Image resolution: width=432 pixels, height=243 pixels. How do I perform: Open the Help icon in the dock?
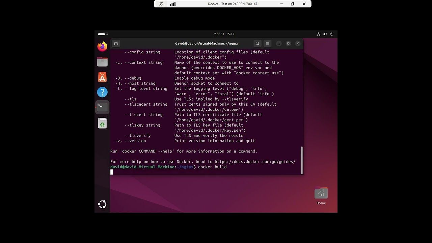tap(102, 92)
